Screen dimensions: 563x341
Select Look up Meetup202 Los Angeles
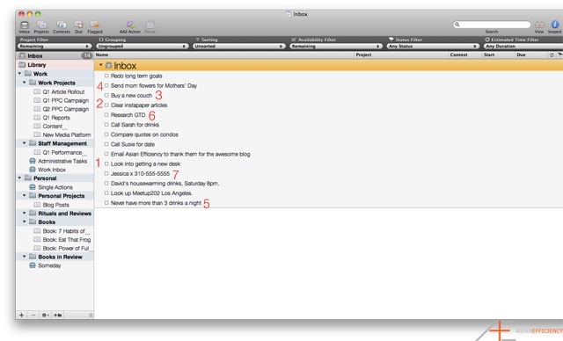pyautogui.click(x=151, y=192)
